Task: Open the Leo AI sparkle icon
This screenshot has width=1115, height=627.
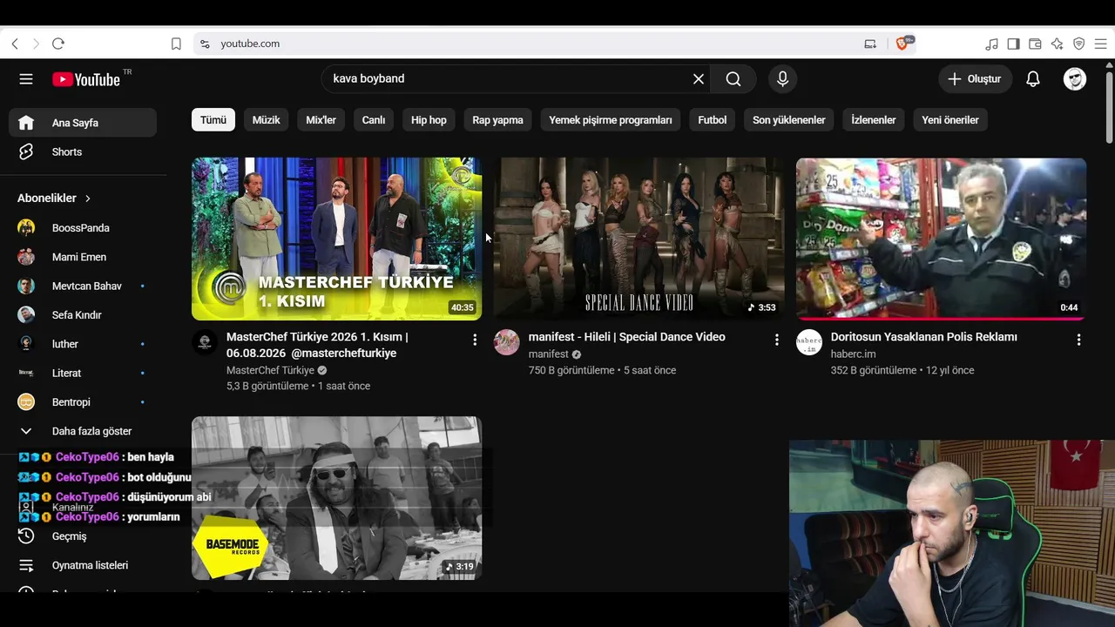Action: click(x=1057, y=44)
